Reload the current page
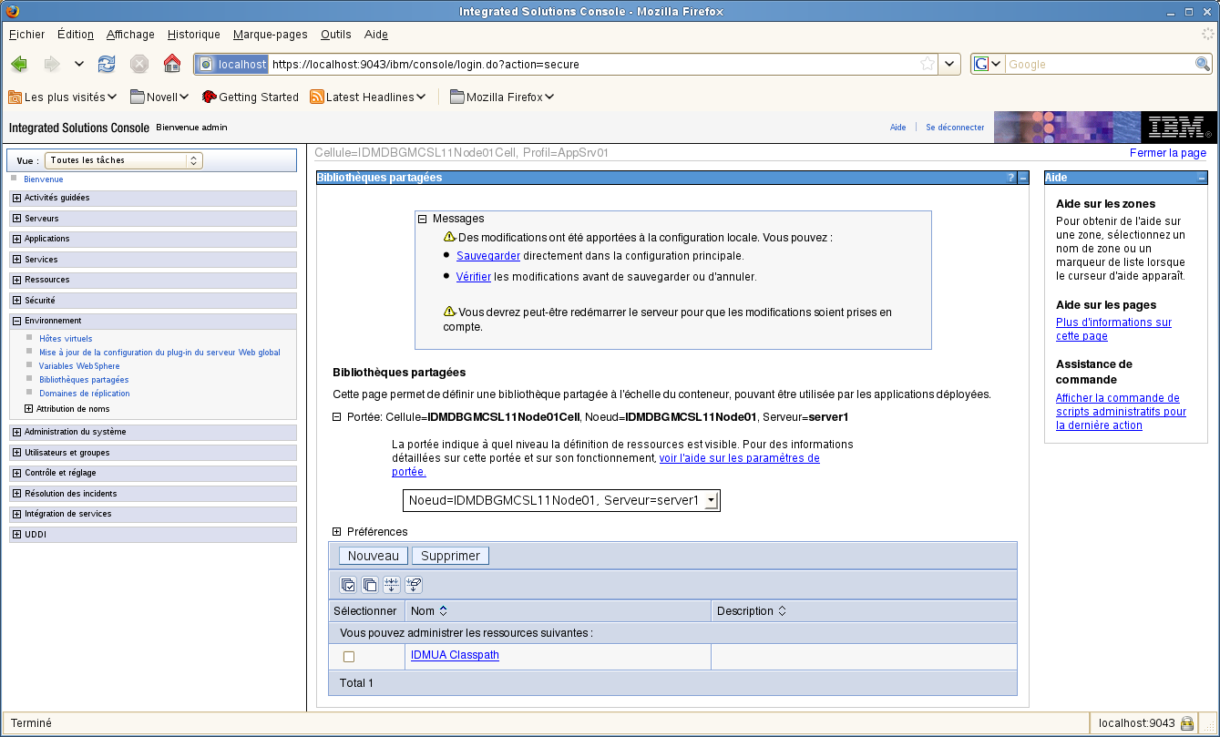 107,64
